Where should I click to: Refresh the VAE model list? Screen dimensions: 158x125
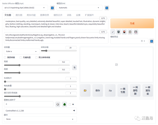pos(107,8)
